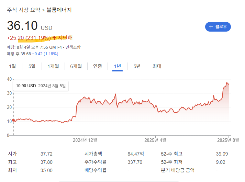Click the 40 y-axis label

(9, 79)
